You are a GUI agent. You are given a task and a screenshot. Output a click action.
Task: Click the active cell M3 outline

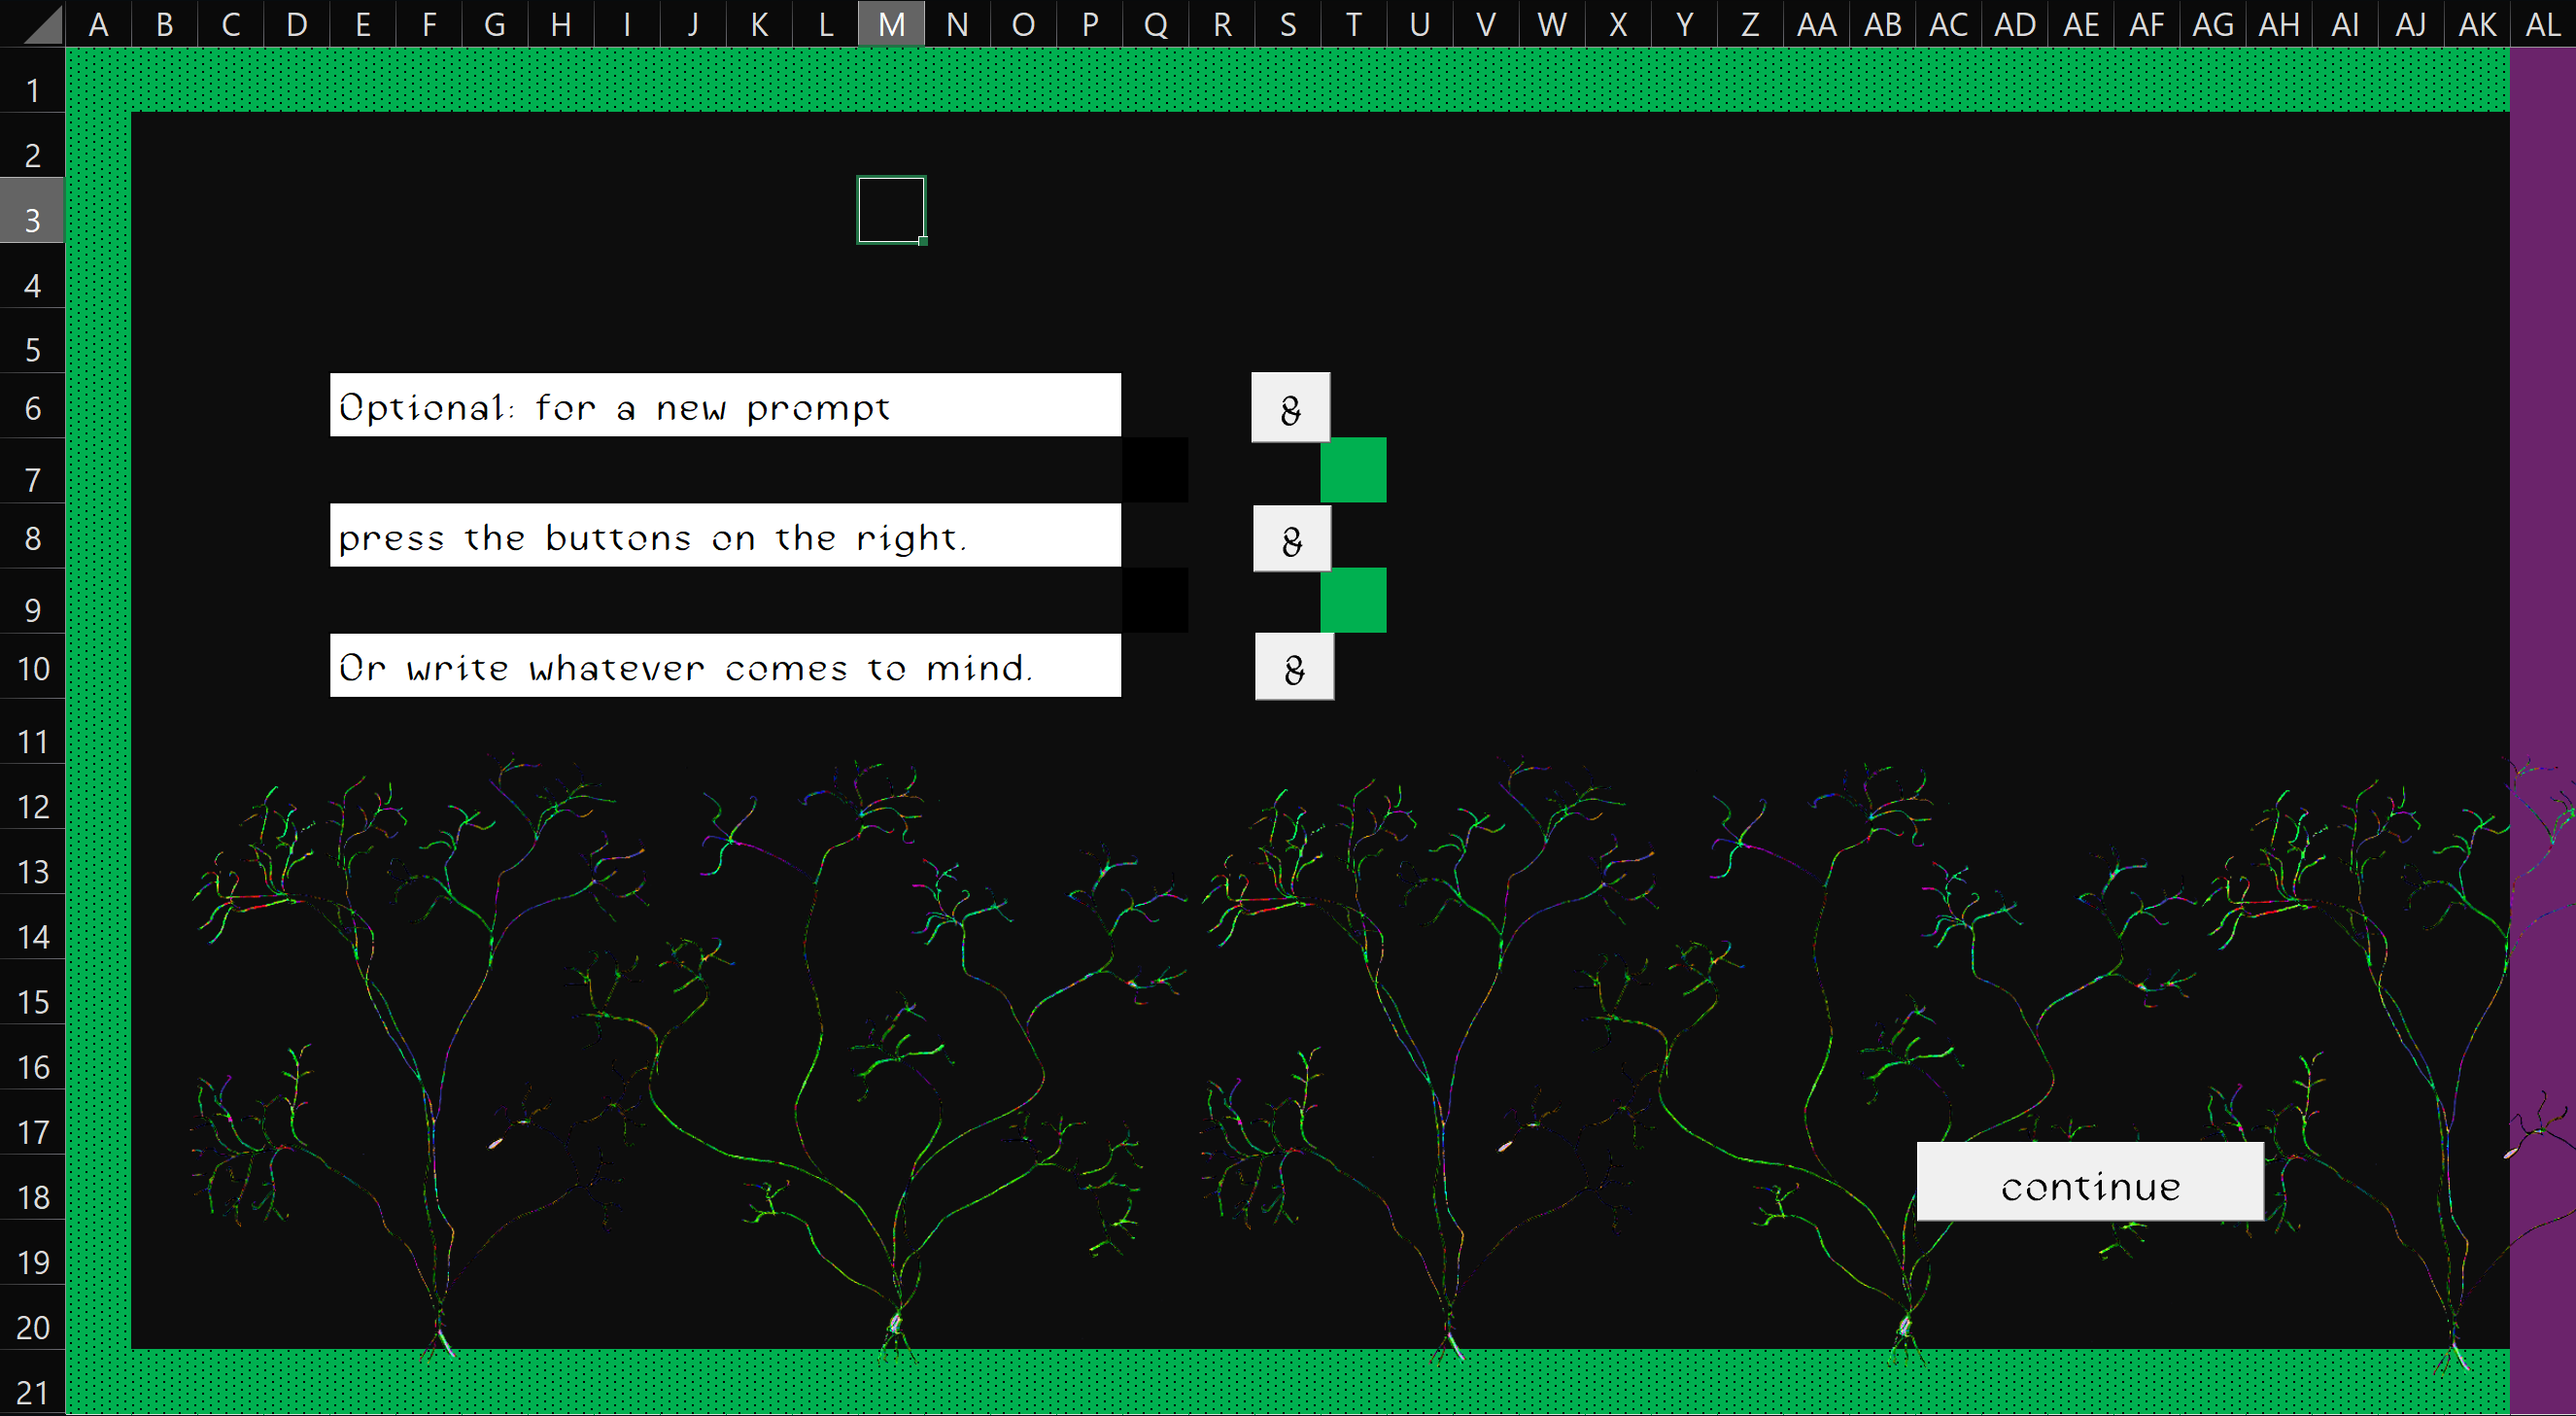[891, 210]
